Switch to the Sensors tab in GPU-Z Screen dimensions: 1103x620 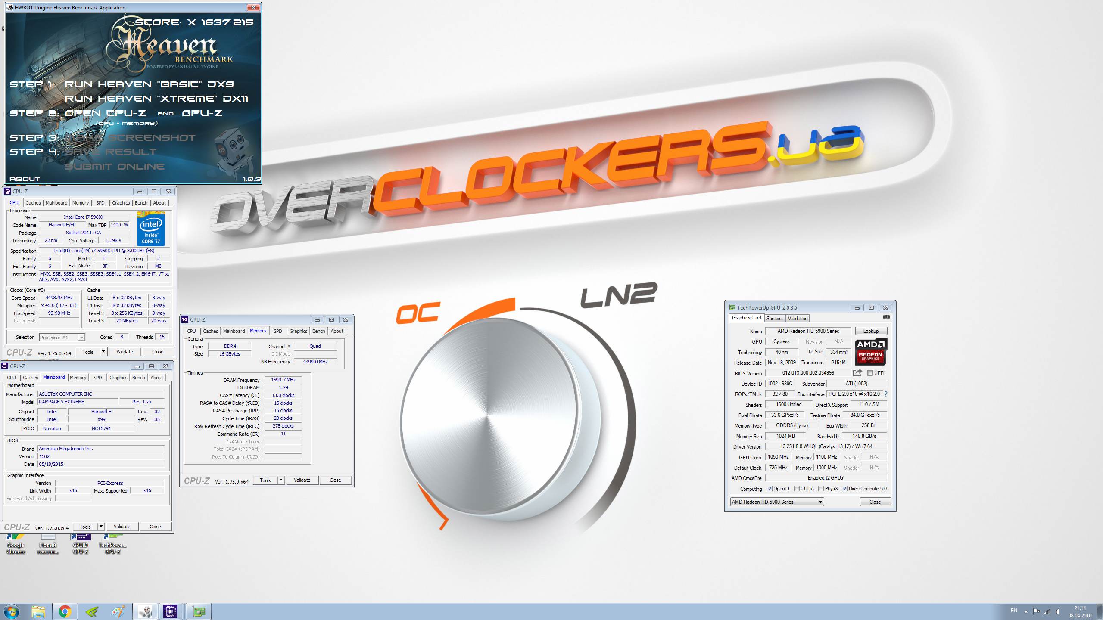tap(774, 319)
